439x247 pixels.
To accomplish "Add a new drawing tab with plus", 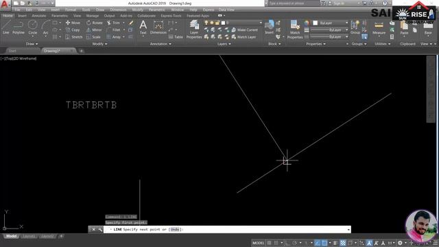I will pyautogui.click(x=81, y=51).
